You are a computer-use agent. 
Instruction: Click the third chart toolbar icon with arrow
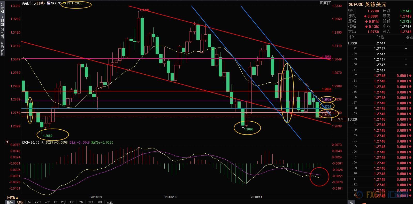pos(329,3)
